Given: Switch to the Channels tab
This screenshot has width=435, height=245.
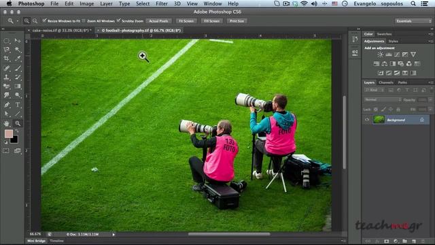Looking at the screenshot, I should (386, 82).
